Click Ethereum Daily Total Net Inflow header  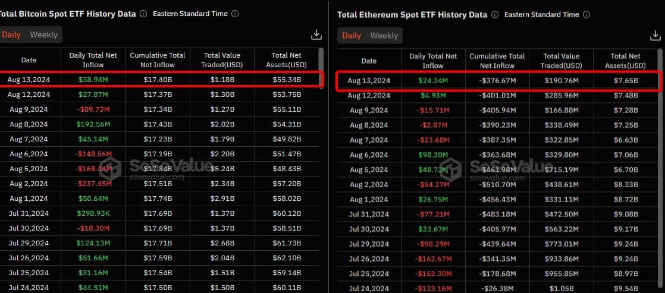coord(433,61)
